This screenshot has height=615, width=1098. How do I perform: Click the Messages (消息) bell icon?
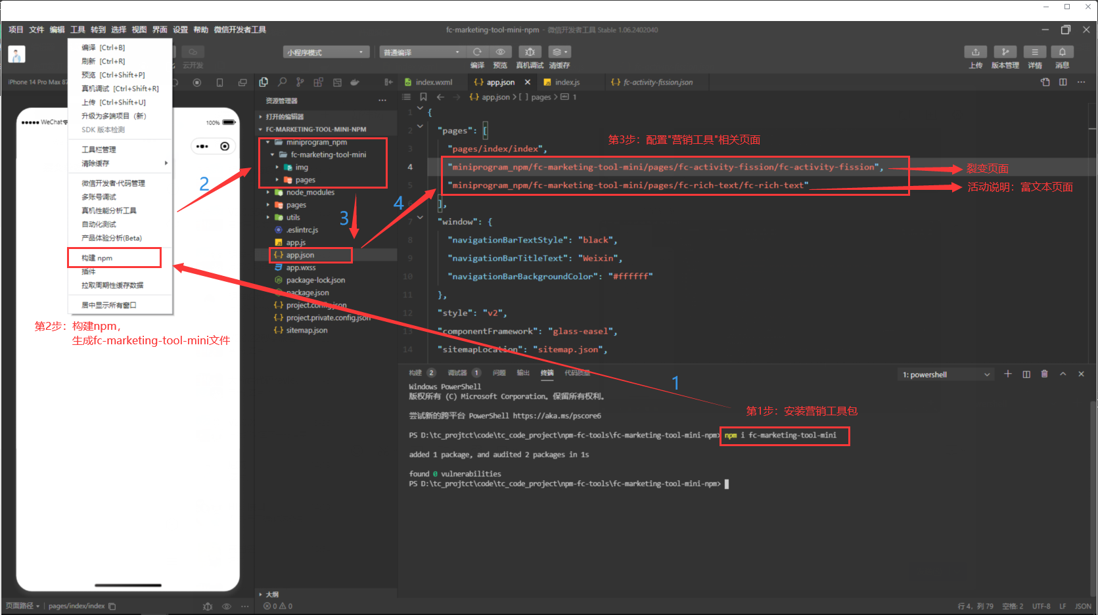coord(1062,53)
